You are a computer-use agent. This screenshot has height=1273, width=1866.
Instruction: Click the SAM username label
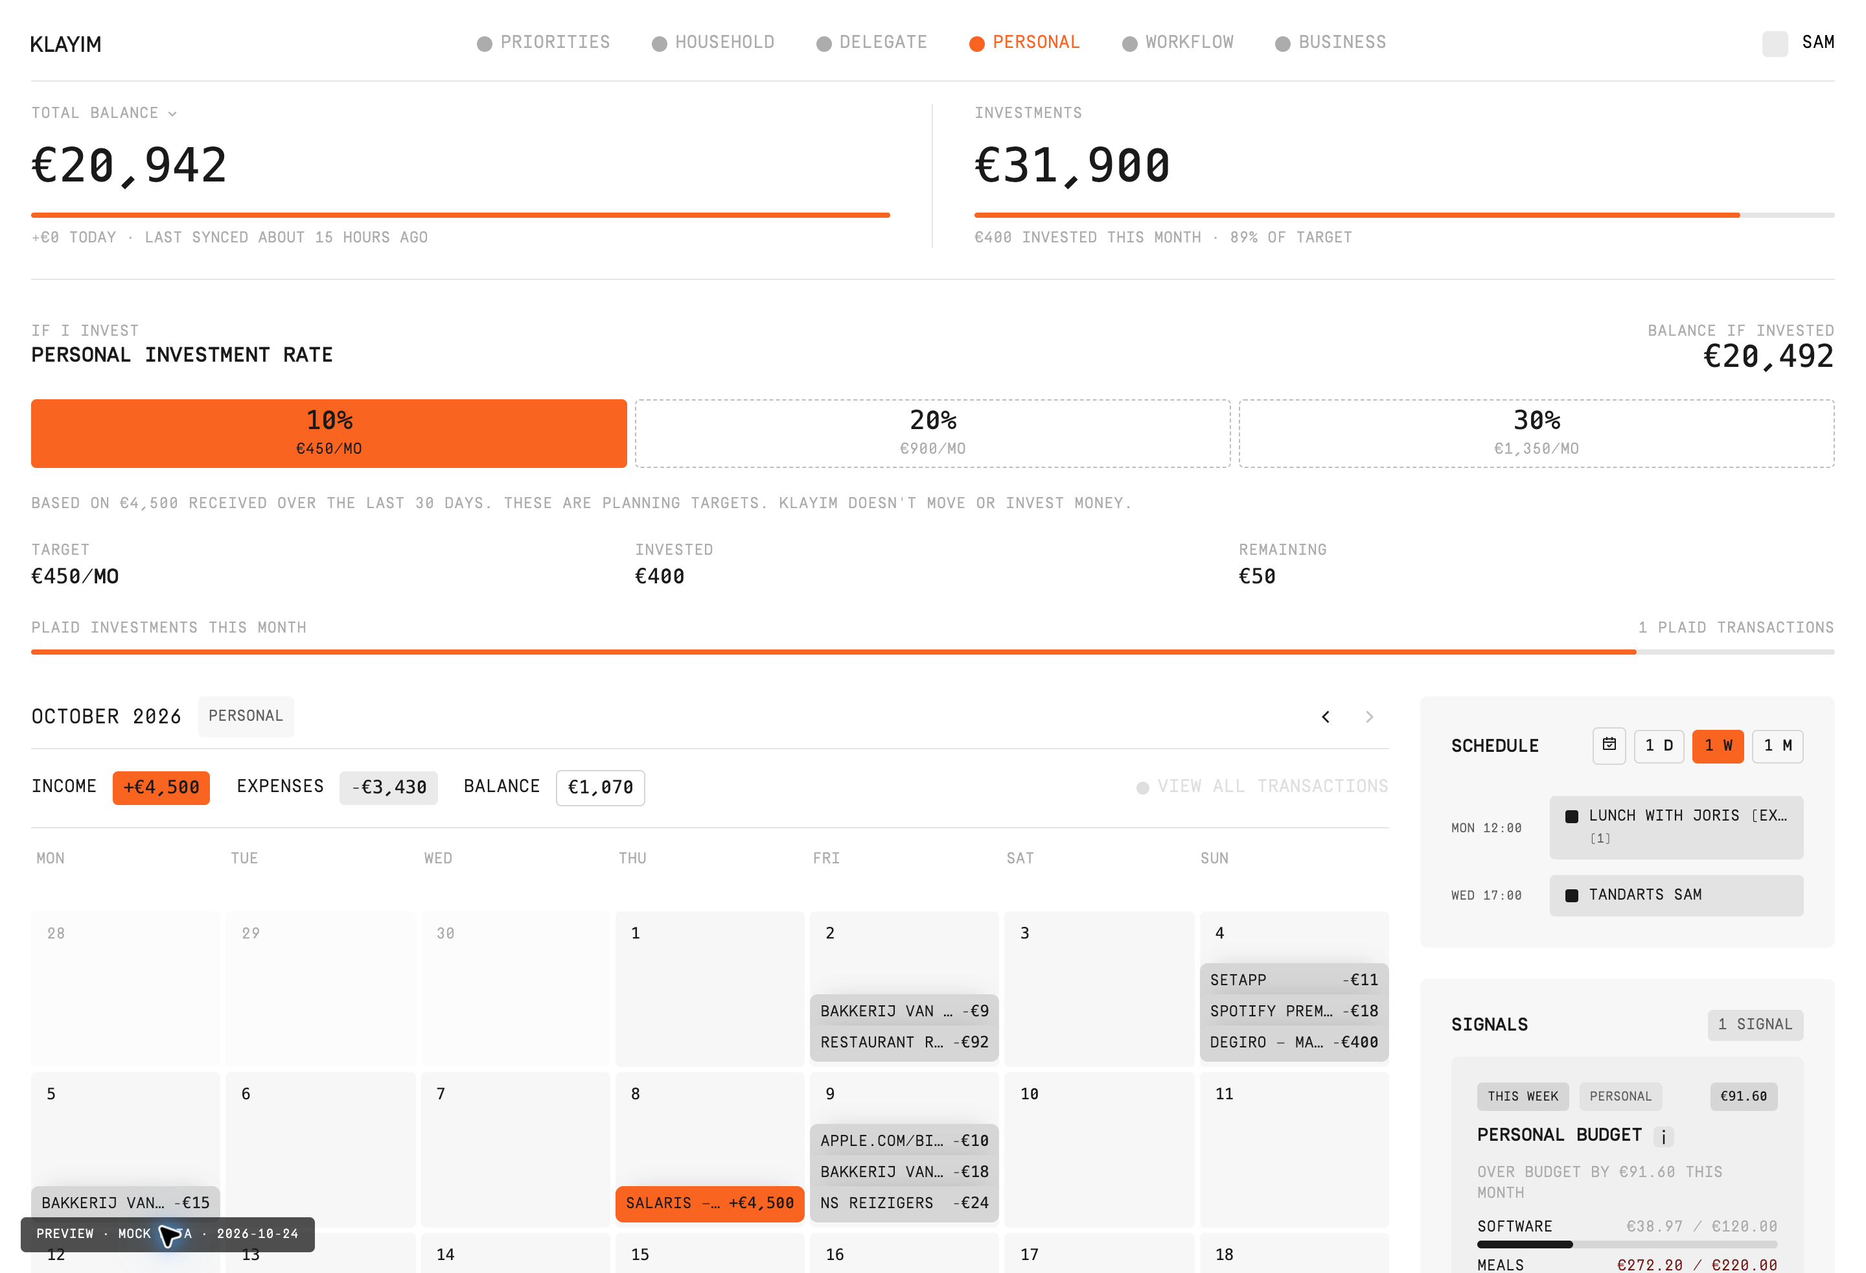(1818, 43)
